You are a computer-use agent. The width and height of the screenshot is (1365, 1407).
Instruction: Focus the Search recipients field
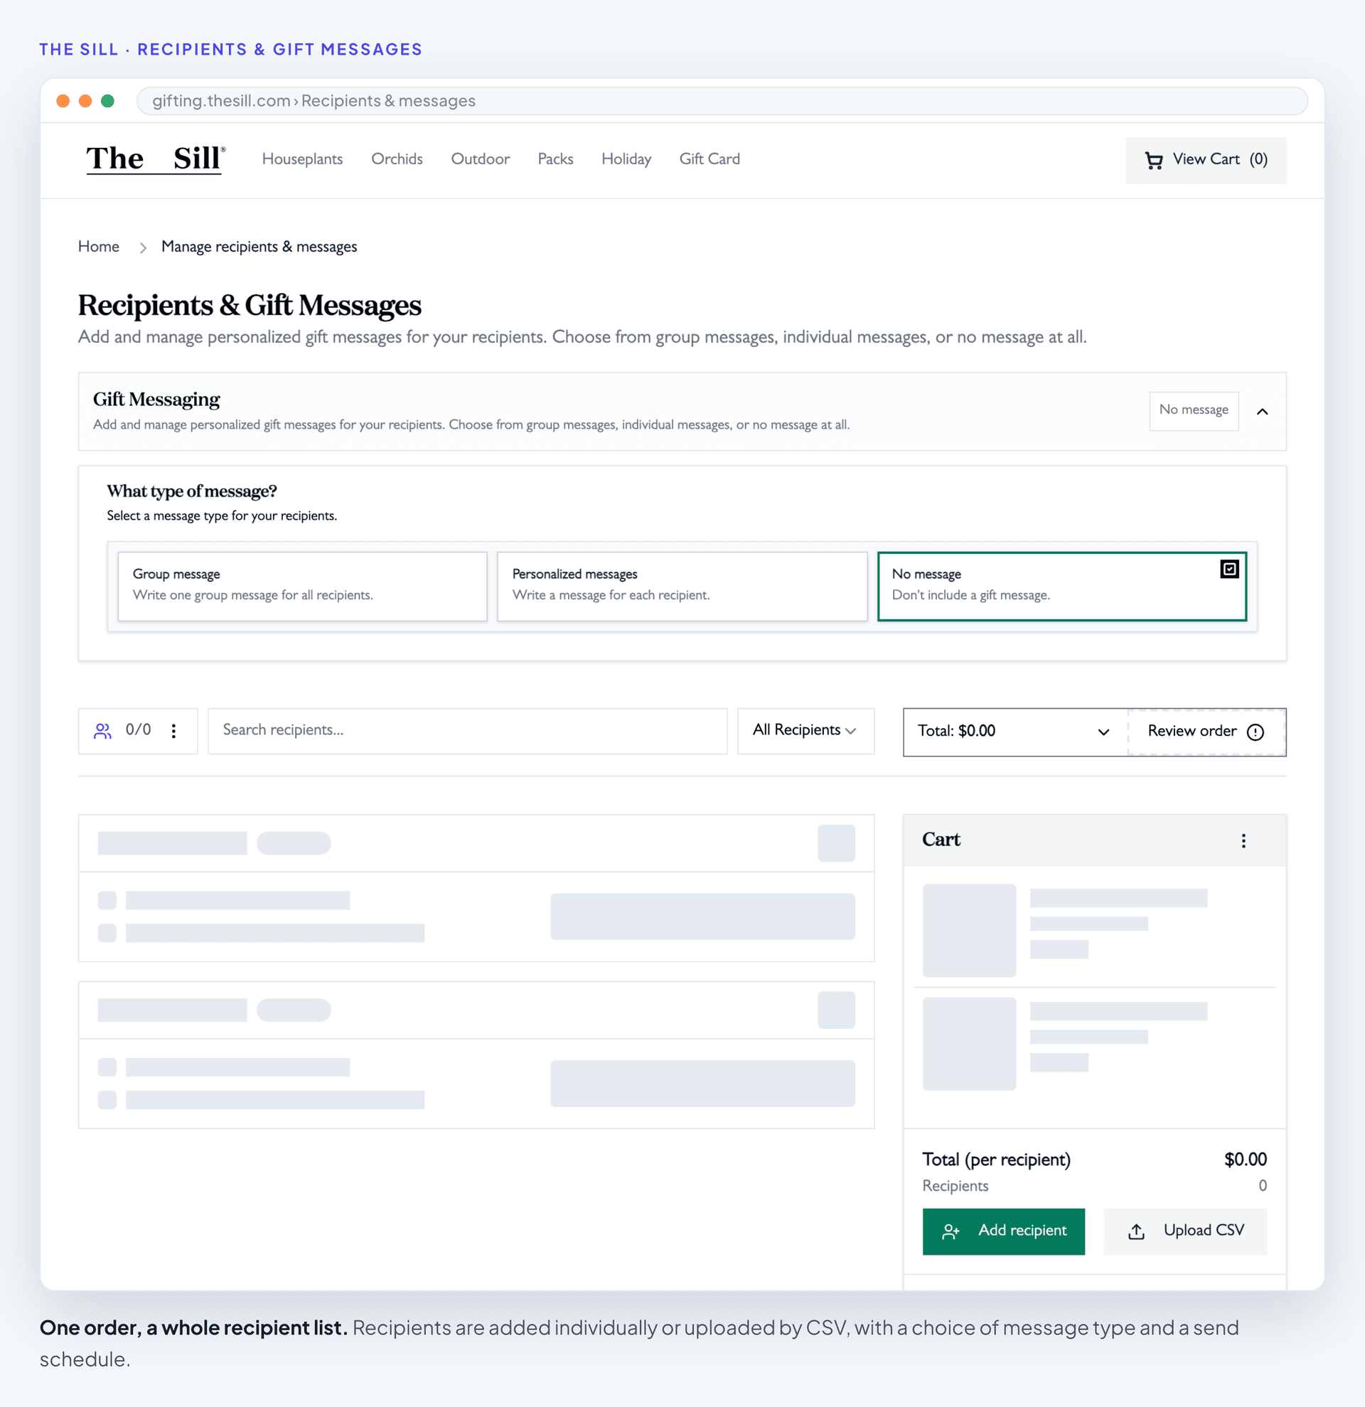click(x=467, y=731)
